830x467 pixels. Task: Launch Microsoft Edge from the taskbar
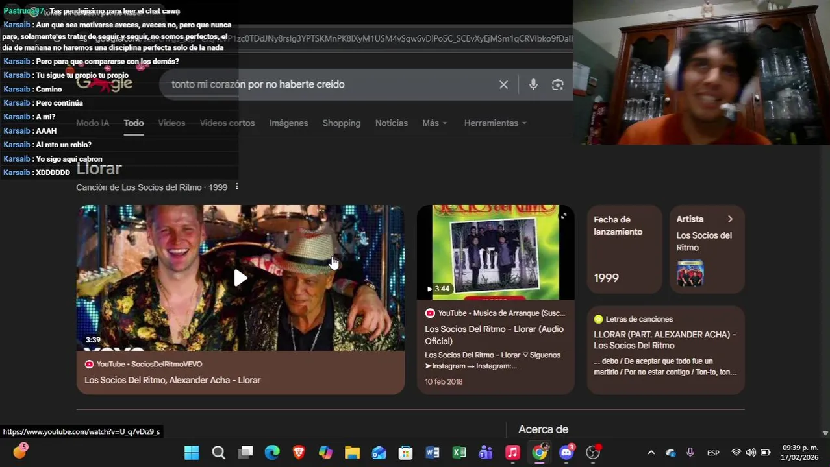[x=272, y=452]
